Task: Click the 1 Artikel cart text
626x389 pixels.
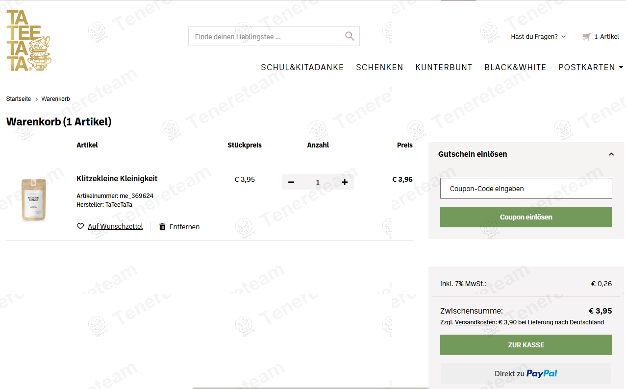Action: 606,37
